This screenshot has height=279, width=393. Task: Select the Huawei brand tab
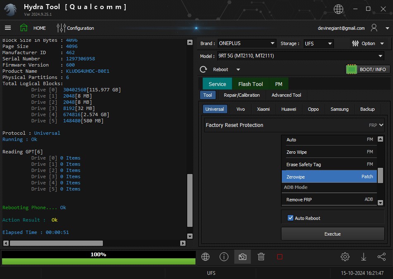click(288, 109)
